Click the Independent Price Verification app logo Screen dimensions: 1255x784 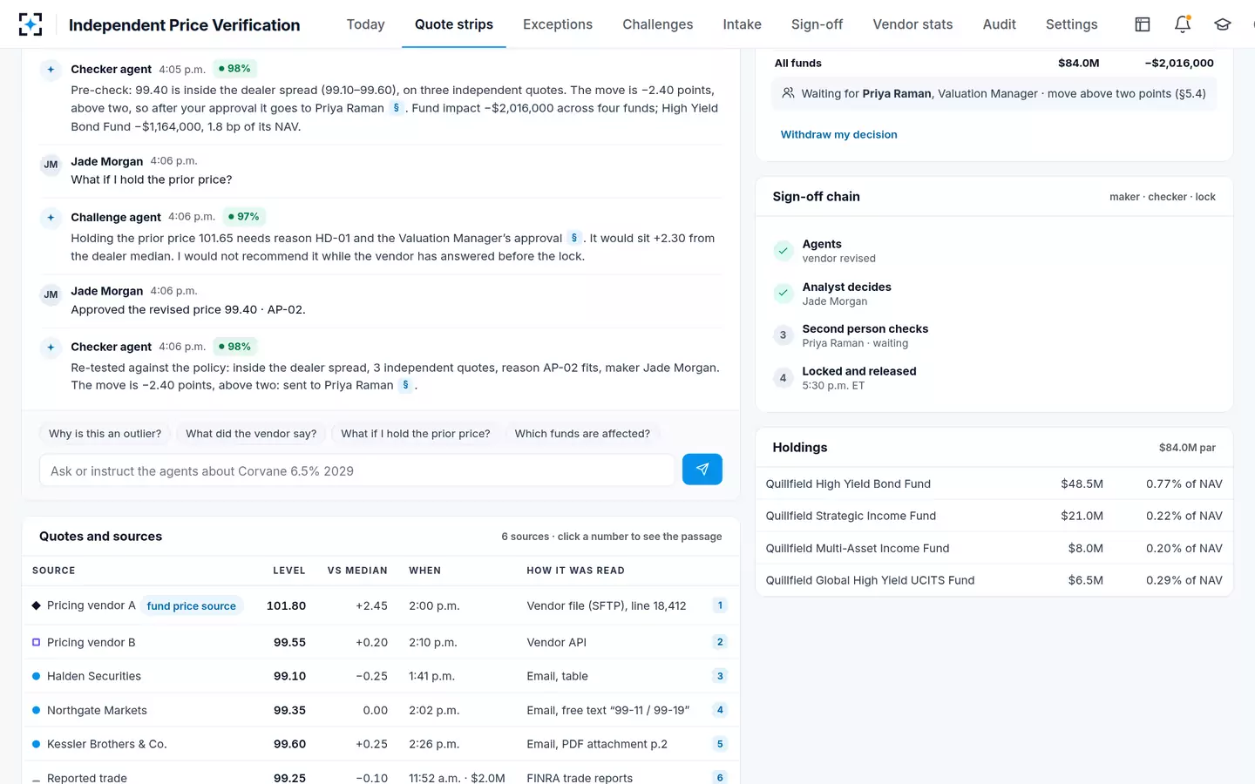click(31, 24)
